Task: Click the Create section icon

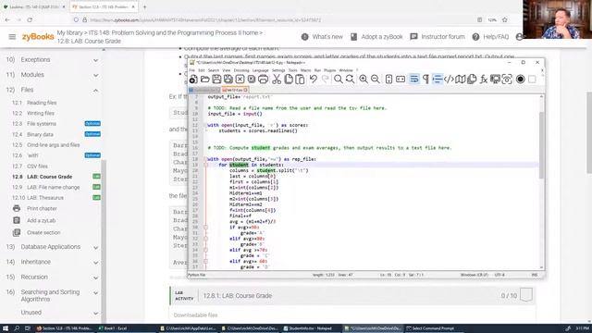Action: pos(17,232)
